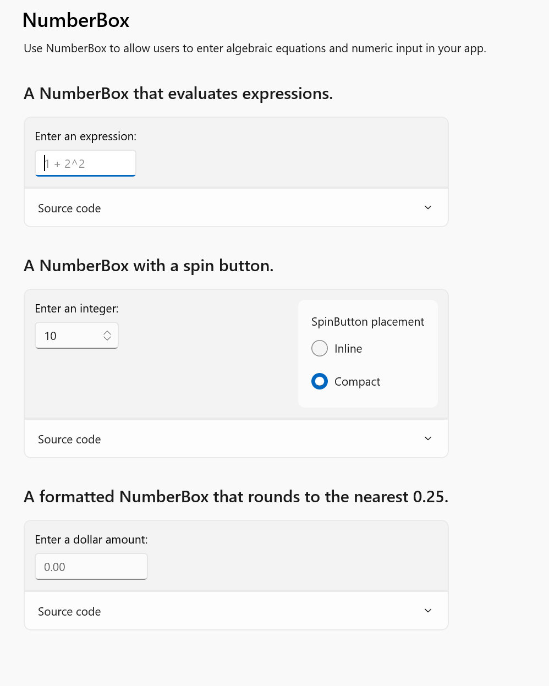Click the chevron on the third Source code expander
The width and height of the screenshot is (549, 686).
[427, 611]
